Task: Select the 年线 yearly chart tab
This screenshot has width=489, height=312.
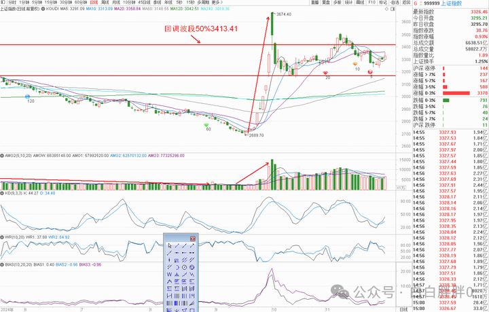Action: [168, 3]
